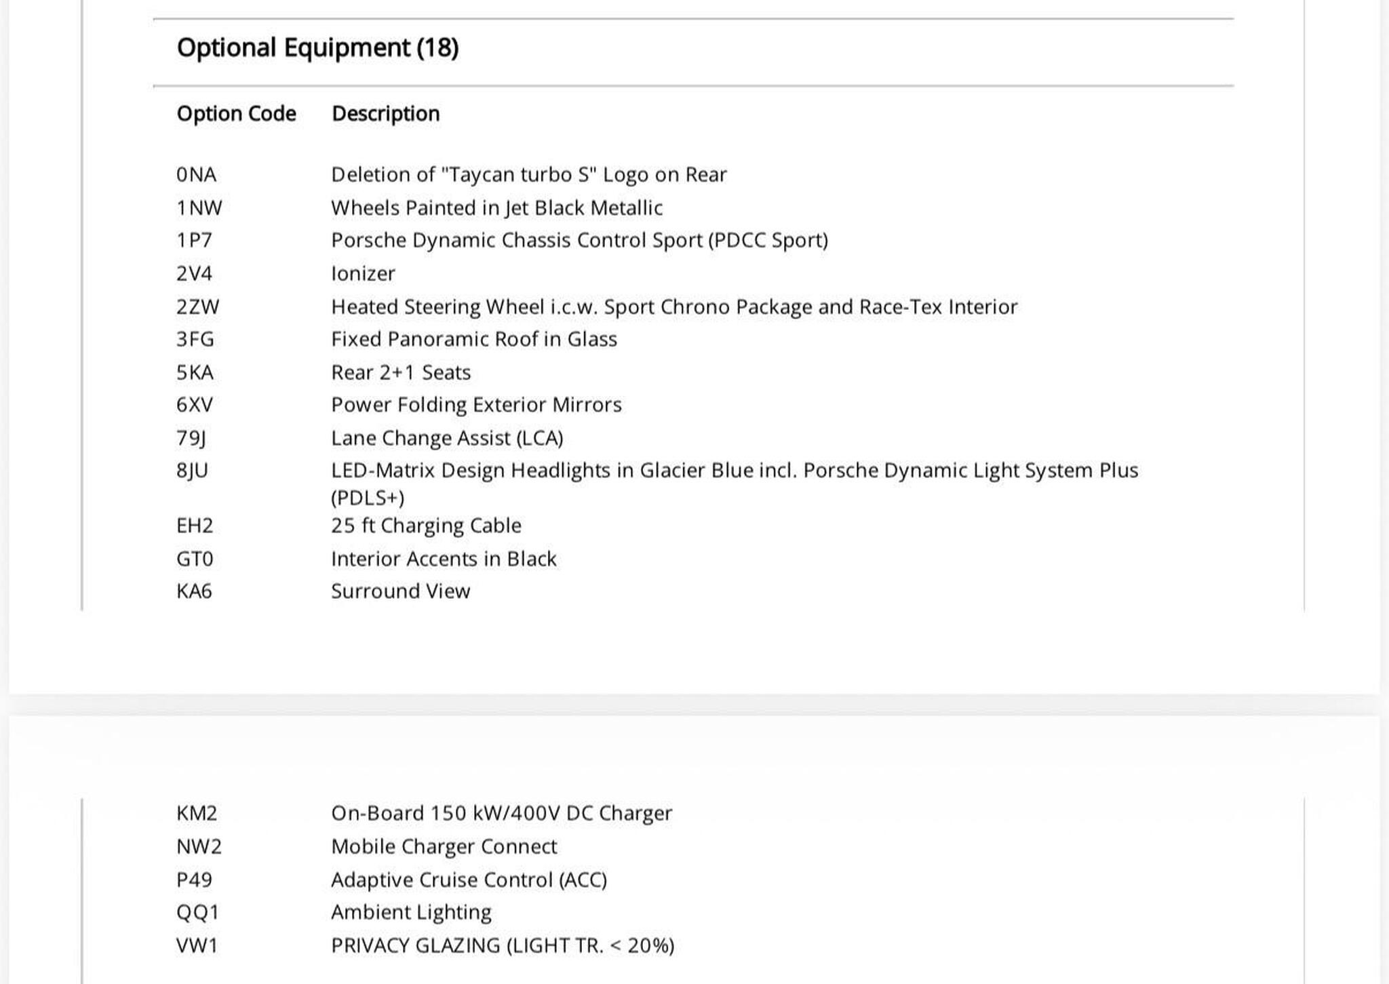Select the Option Code column header
The height and width of the screenshot is (984, 1389).
(236, 113)
